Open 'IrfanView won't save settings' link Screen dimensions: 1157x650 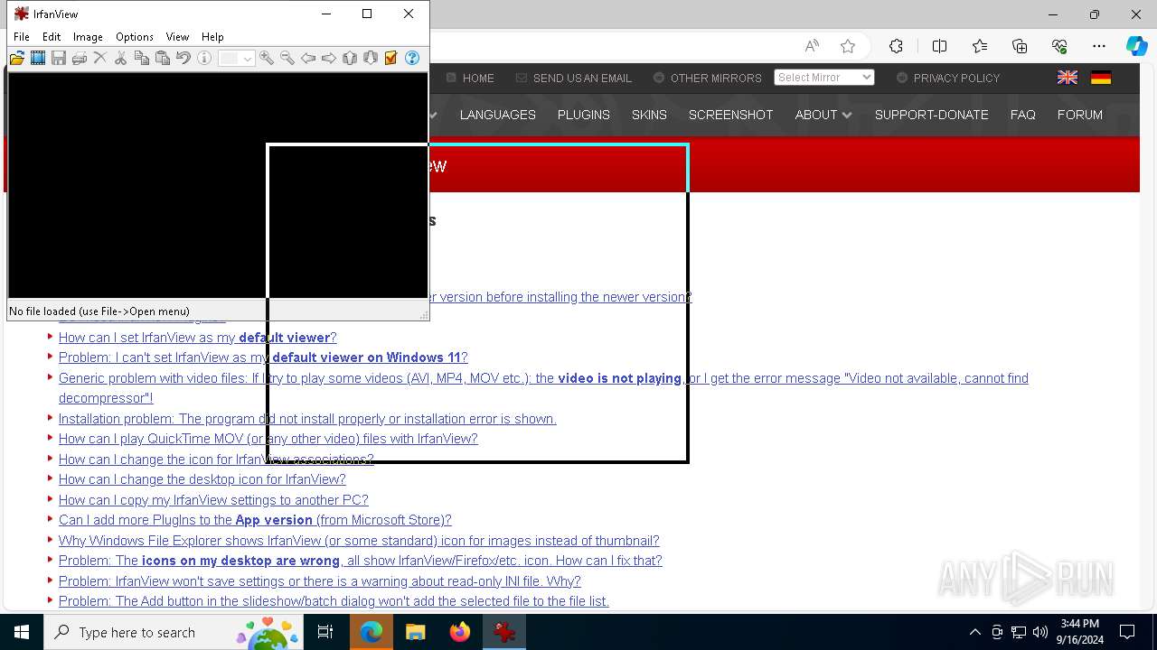[x=320, y=580]
